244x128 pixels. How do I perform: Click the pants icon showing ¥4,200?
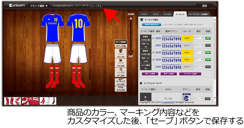121,61
